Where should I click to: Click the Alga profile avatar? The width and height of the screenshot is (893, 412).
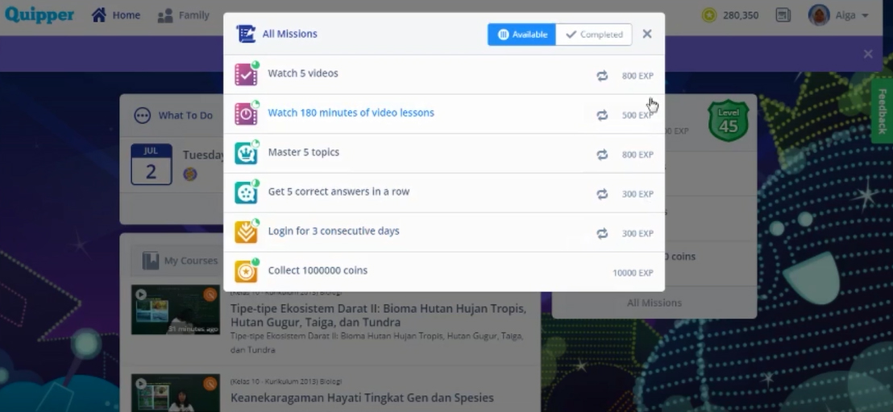[819, 14]
